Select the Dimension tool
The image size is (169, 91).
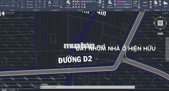coord(56,3)
